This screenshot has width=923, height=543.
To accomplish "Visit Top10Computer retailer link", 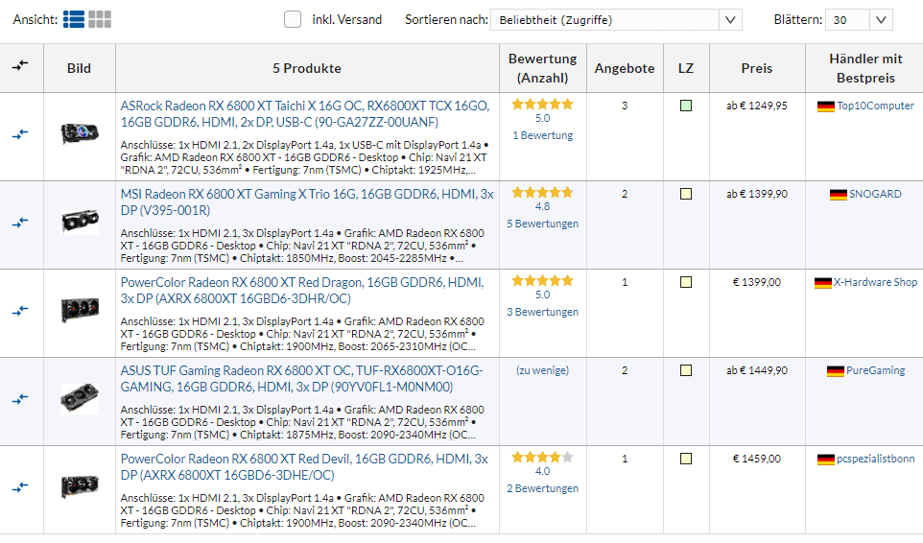I will [x=875, y=106].
